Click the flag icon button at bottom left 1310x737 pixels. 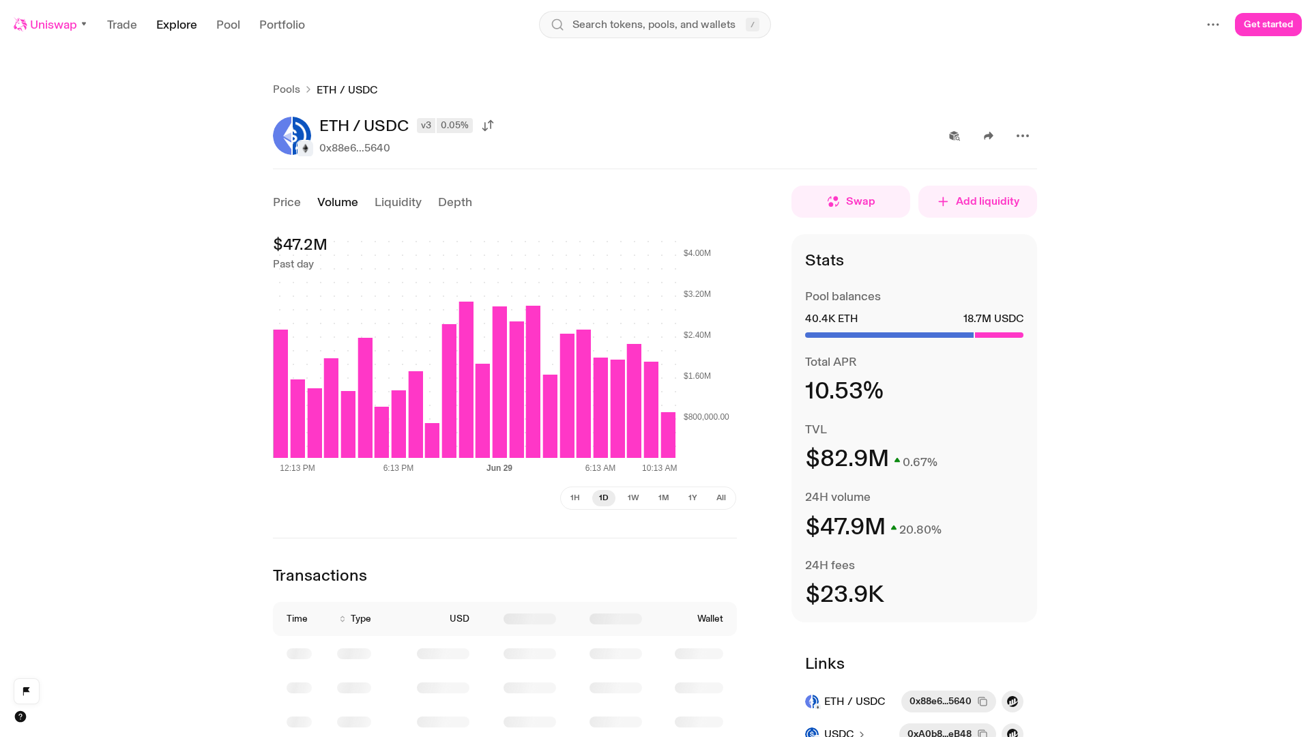point(27,691)
